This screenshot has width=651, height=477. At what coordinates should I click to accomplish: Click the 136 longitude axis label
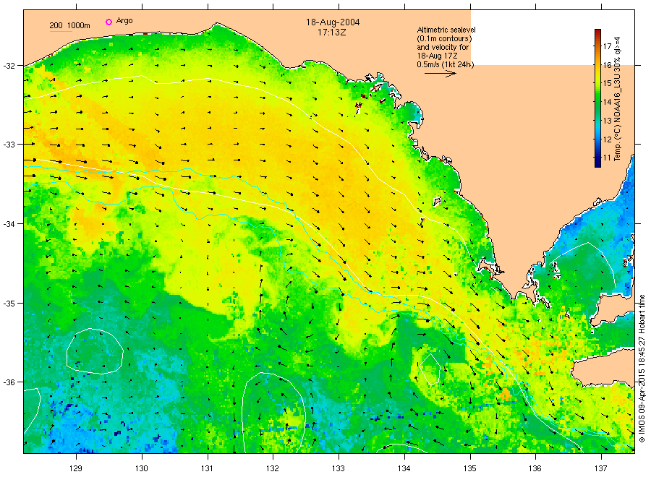[x=535, y=469]
